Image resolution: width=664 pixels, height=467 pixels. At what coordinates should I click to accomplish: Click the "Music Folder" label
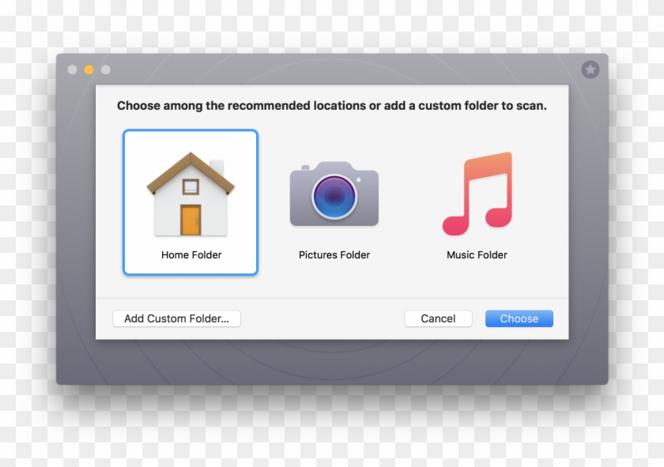click(x=477, y=255)
